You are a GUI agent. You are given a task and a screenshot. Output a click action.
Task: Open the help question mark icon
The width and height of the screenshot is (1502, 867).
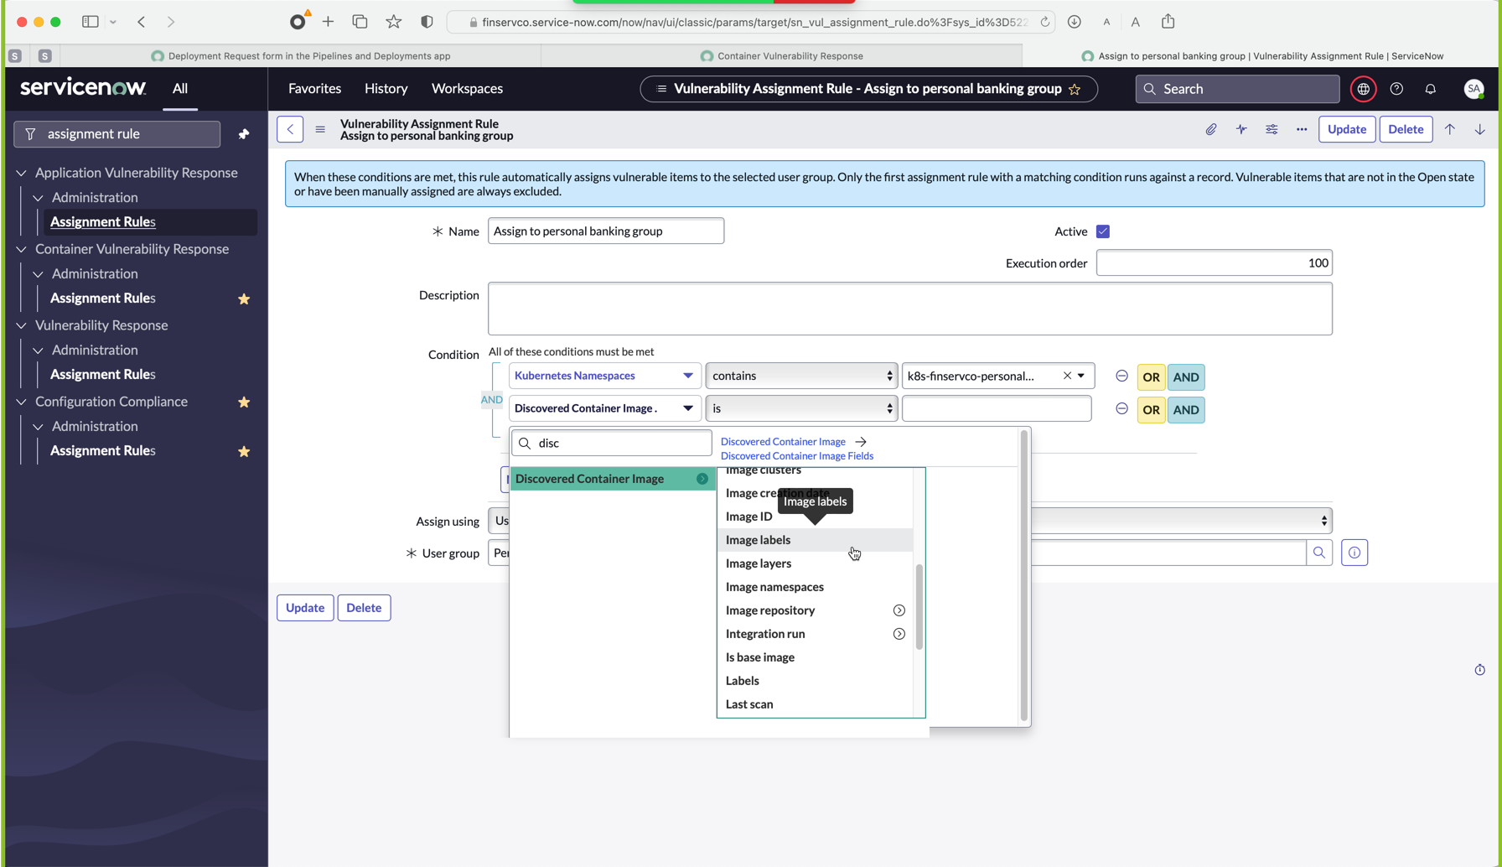(x=1396, y=89)
